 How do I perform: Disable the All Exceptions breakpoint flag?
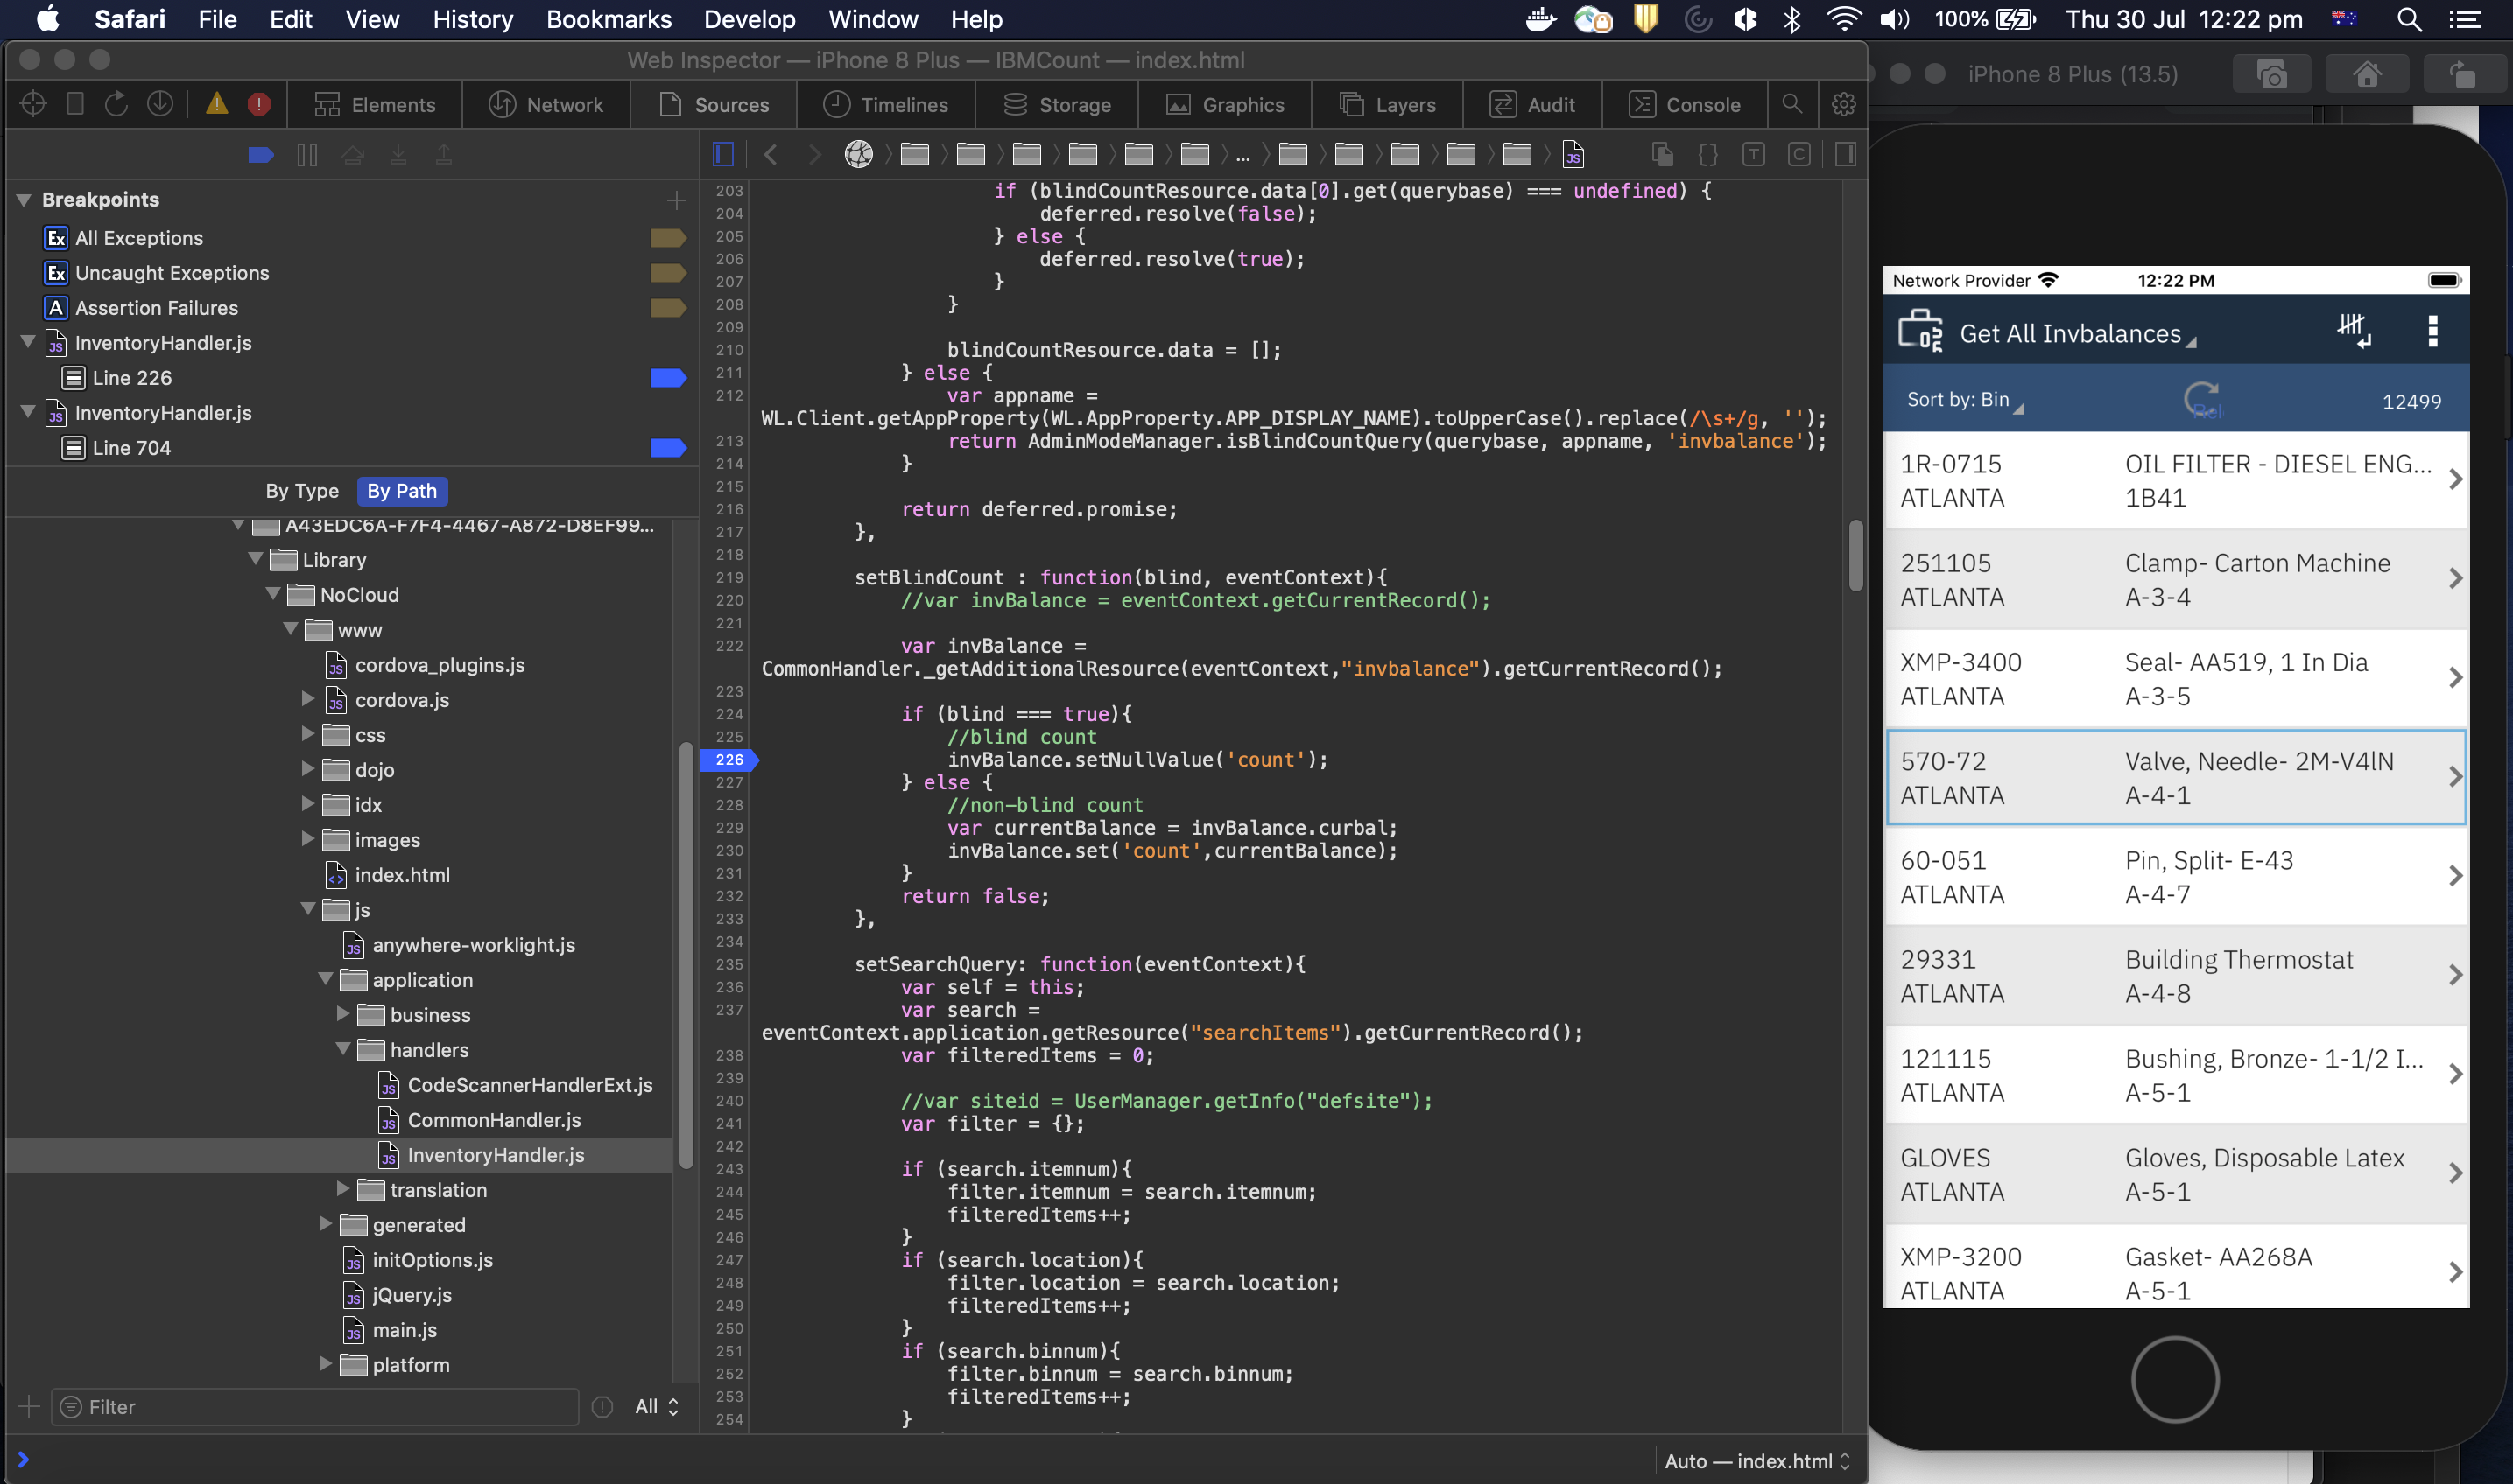pos(668,237)
